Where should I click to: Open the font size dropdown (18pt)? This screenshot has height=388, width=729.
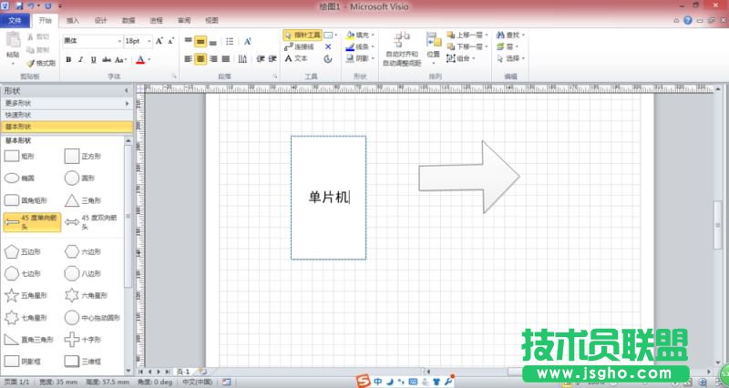pyautogui.click(x=149, y=41)
